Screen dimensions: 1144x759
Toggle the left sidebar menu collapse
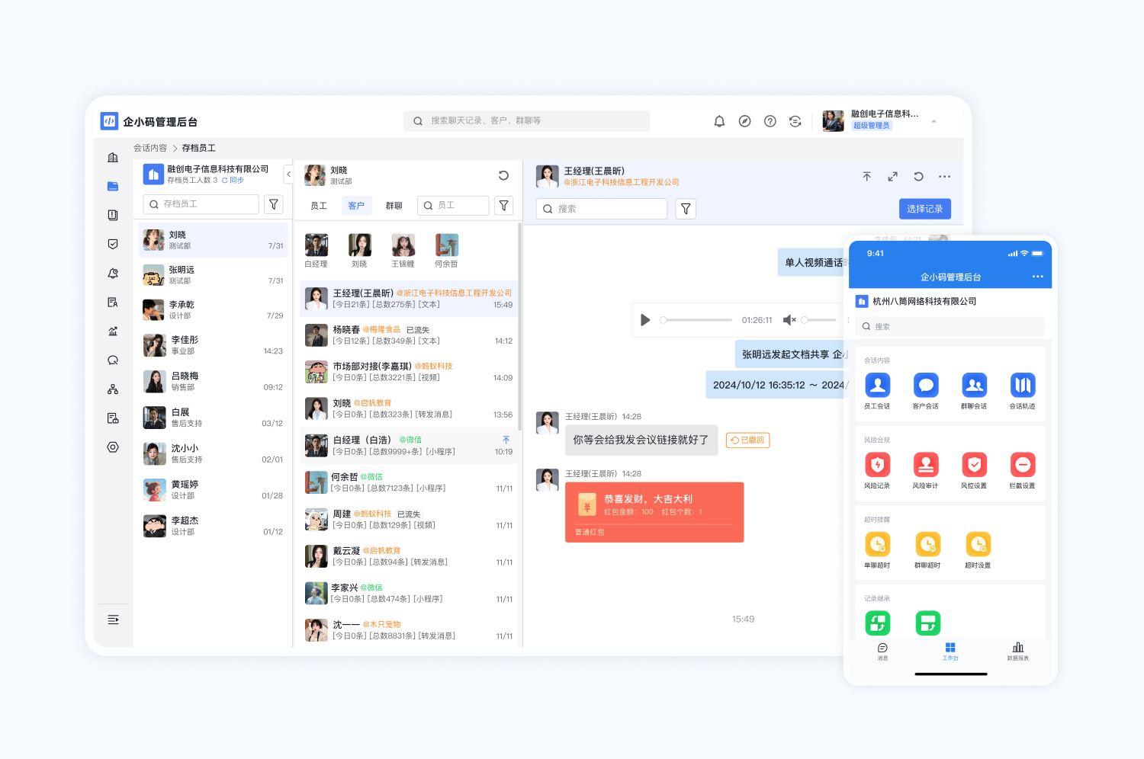click(113, 620)
